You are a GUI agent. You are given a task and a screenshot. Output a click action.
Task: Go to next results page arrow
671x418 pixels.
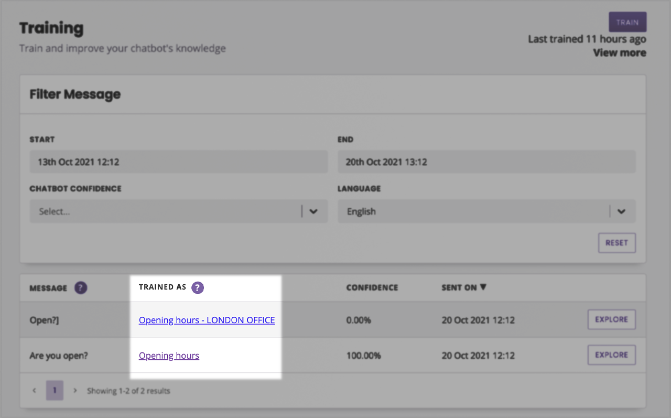75,391
